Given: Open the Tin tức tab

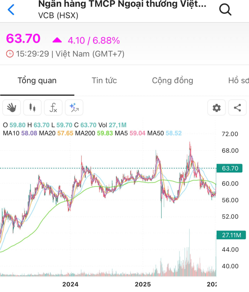Looking at the screenshot, I should point(104,80).
